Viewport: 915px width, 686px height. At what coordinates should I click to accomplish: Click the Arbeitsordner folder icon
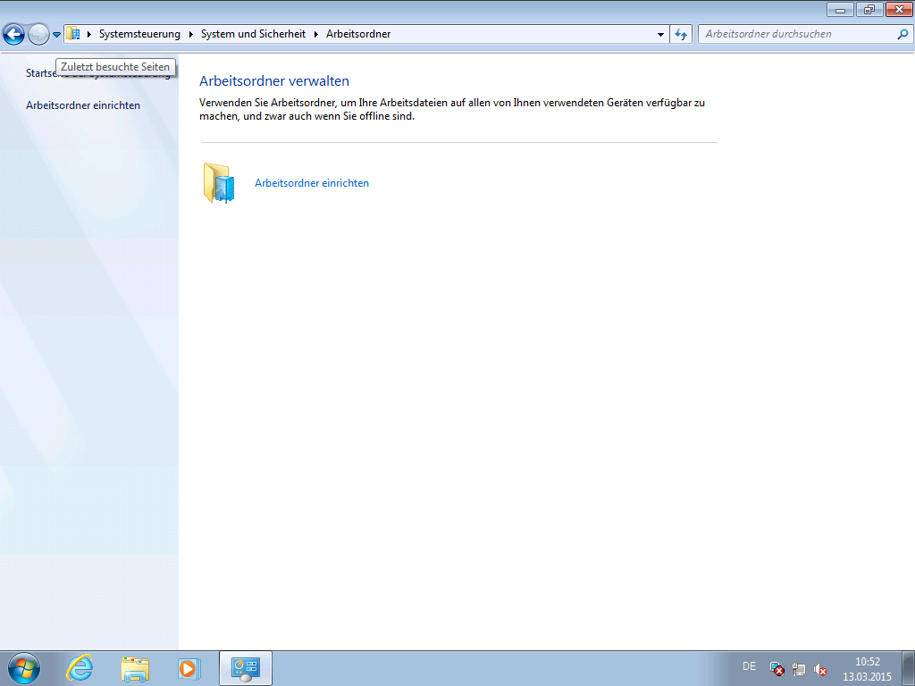click(x=219, y=182)
